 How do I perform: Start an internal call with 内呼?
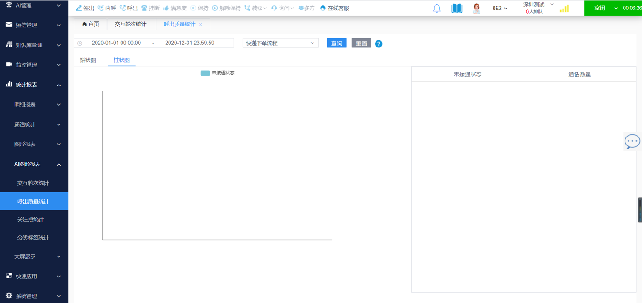pyautogui.click(x=107, y=8)
